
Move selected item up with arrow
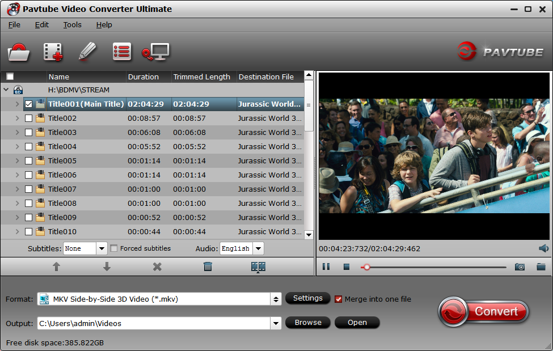pyautogui.click(x=56, y=267)
